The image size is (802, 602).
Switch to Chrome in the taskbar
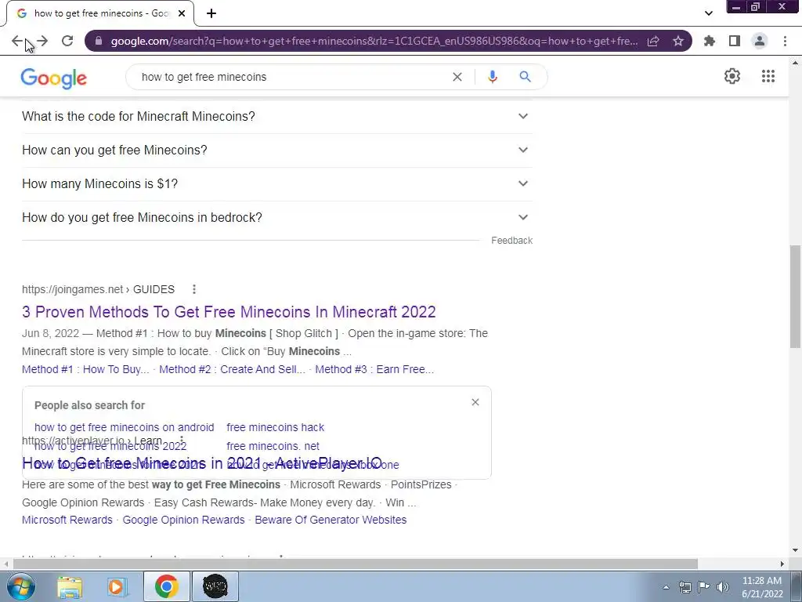[x=166, y=586]
